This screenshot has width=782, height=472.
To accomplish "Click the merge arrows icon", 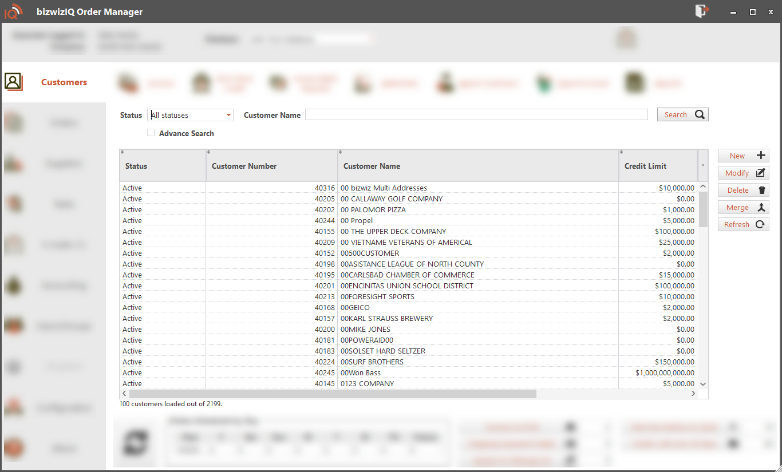I will [761, 208].
